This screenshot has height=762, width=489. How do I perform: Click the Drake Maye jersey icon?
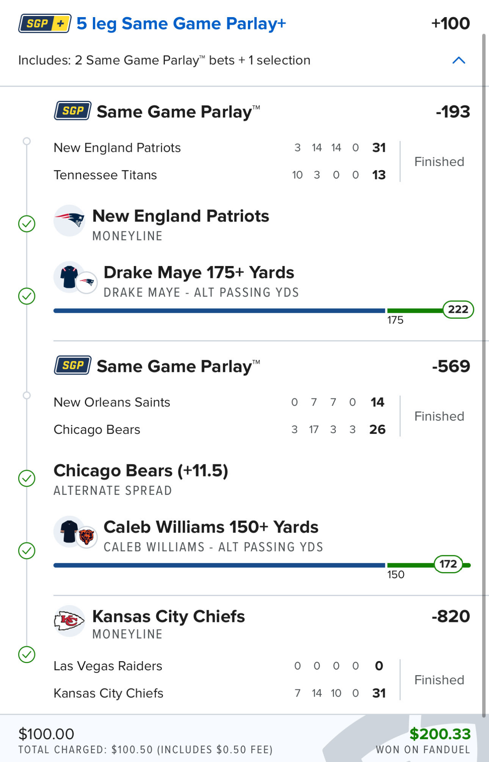pyautogui.click(x=69, y=277)
